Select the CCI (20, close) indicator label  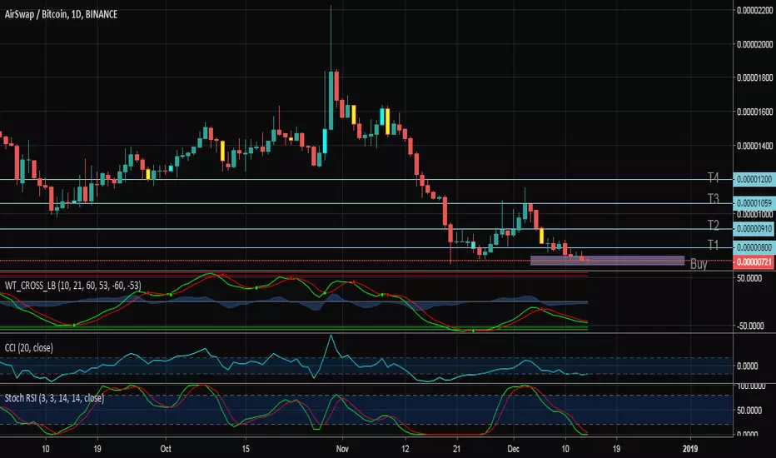point(28,348)
